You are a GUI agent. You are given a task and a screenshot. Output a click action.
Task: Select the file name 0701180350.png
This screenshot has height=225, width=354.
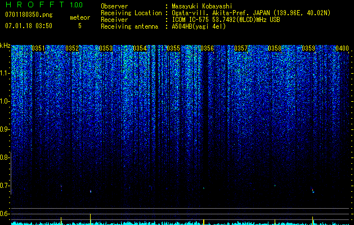pos(29,15)
